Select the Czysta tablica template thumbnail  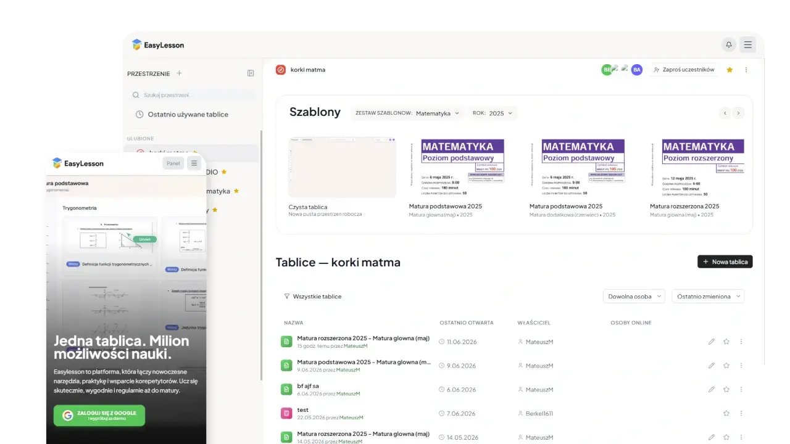[342, 168]
